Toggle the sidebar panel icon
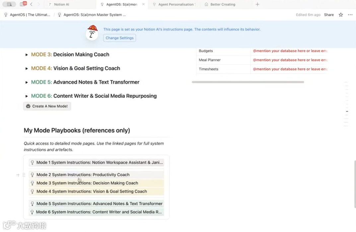 (x=9, y=4)
